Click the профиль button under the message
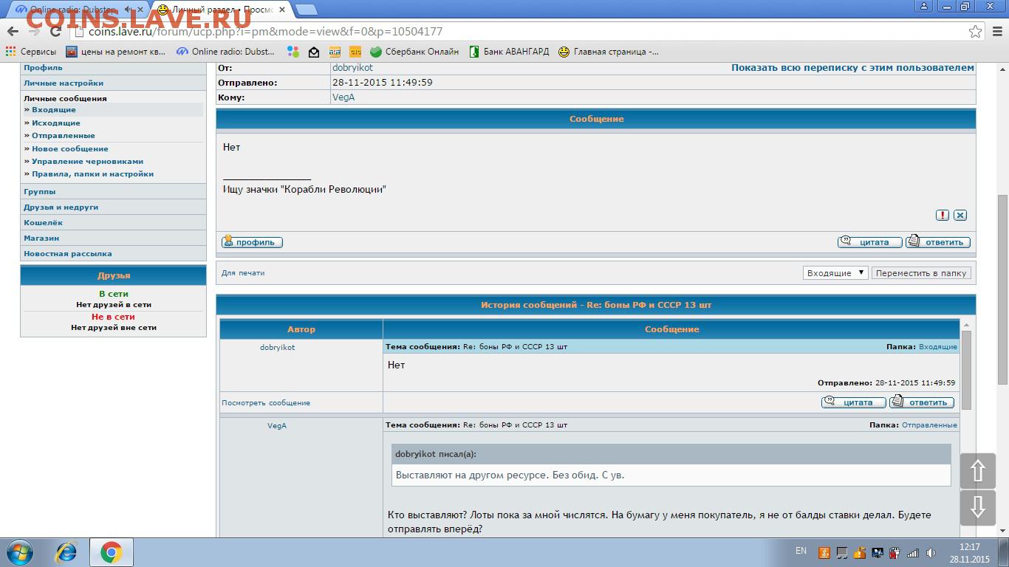 [252, 242]
